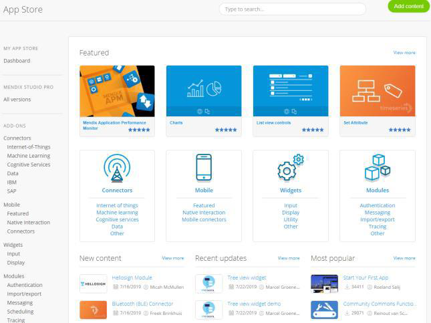Select Connectors in the sidebar
Image resolution: width=431 pixels, height=323 pixels.
(17, 138)
